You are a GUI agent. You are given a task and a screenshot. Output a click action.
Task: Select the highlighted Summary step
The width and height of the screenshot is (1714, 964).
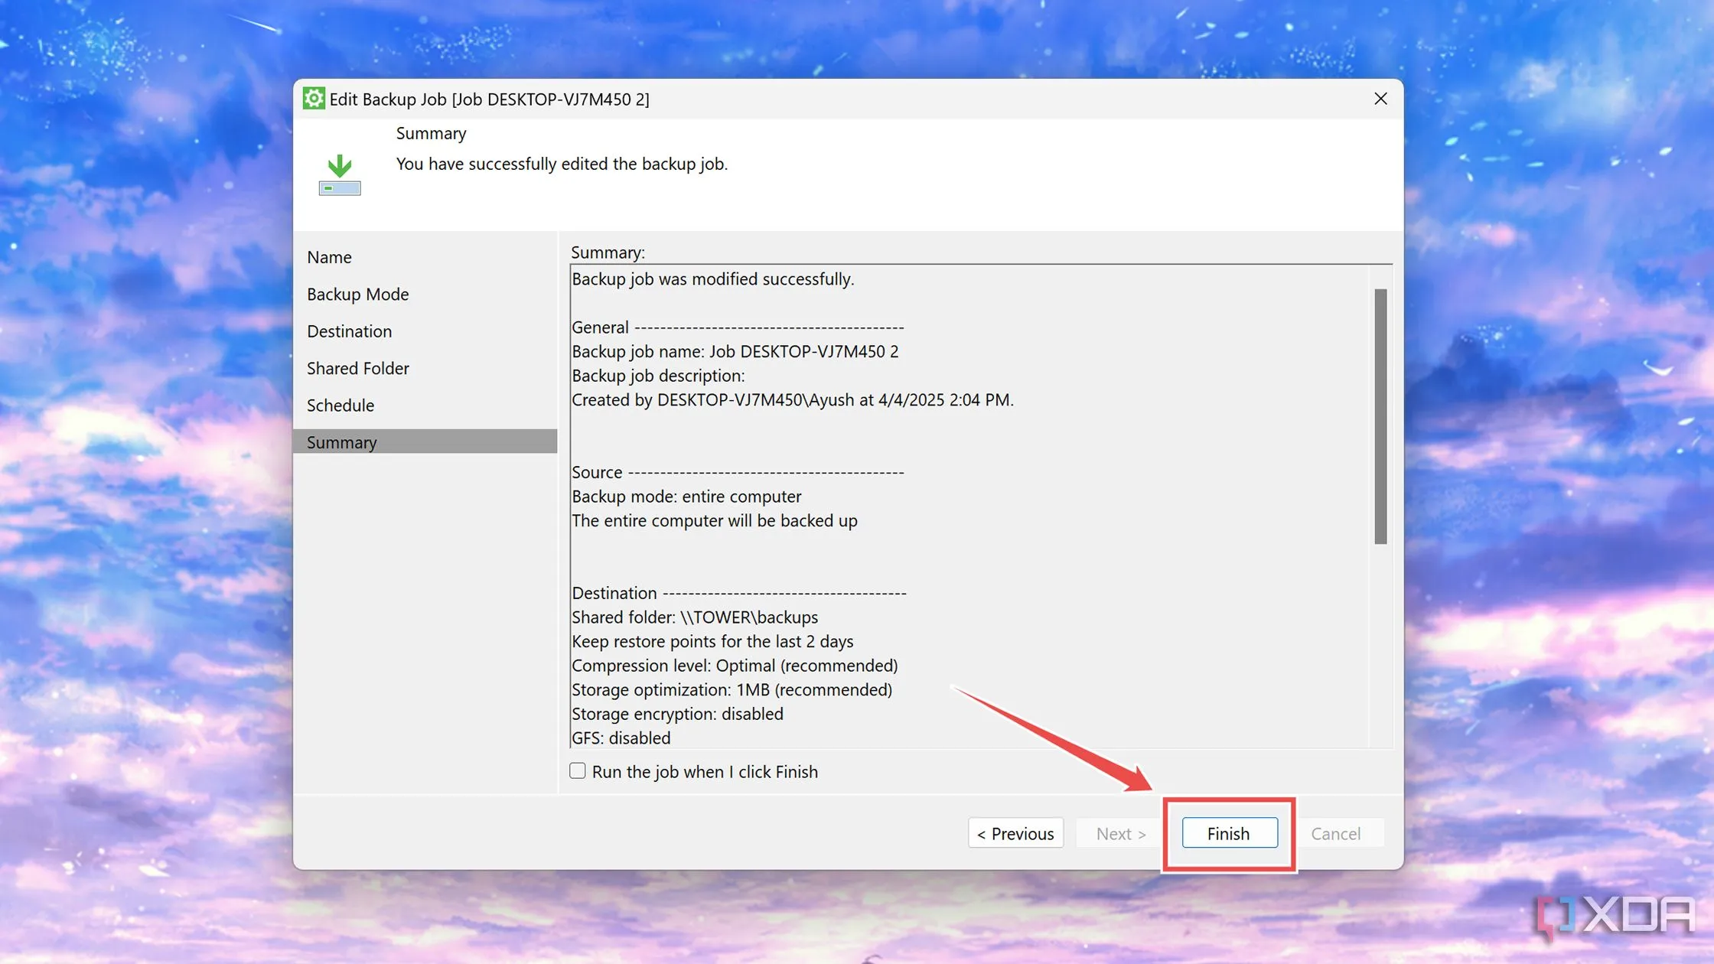coord(341,442)
